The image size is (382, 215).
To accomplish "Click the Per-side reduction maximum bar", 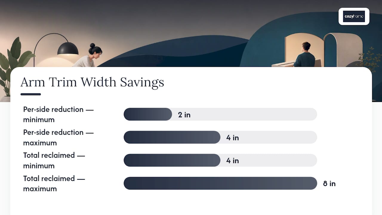I will [x=172, y=137].
